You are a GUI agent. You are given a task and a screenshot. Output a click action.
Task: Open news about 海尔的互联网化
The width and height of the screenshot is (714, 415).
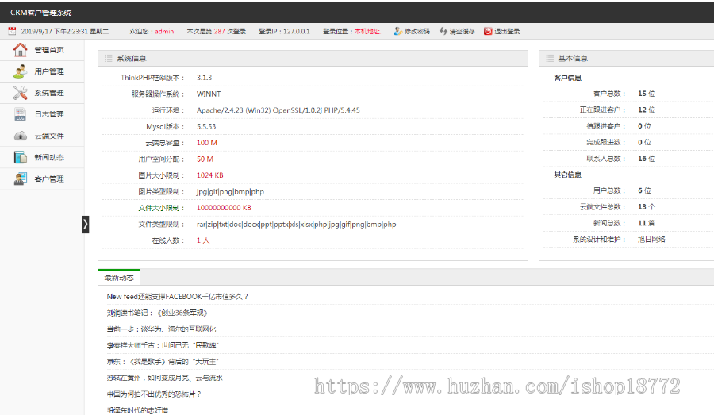161,329
